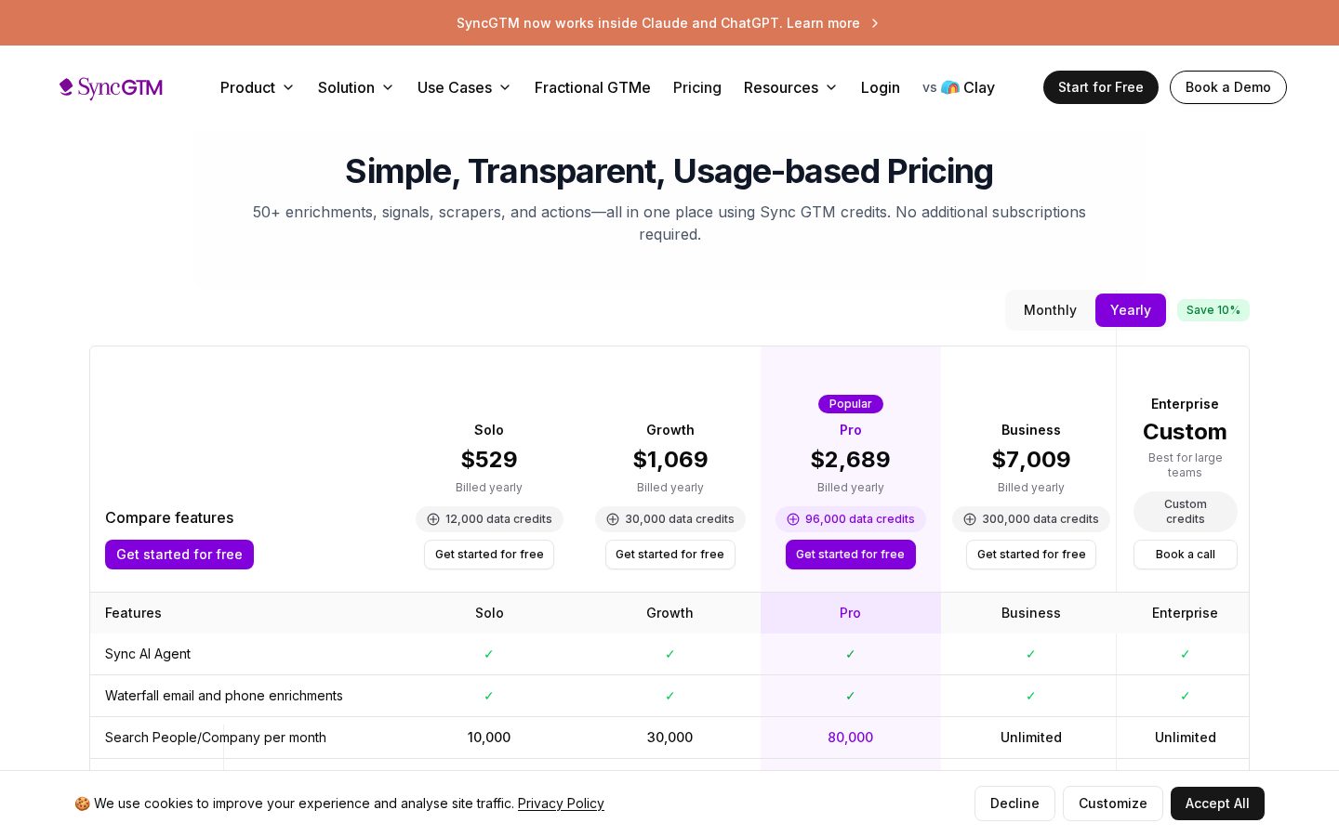Click Book a Demo button
The height and width of the screenshot is (836, 1339).
1228,87
